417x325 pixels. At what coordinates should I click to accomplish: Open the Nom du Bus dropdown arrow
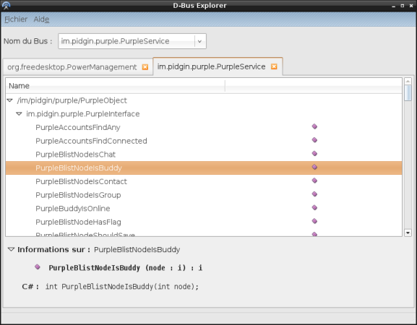coord(199,41)
